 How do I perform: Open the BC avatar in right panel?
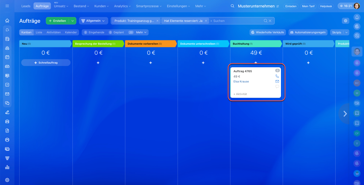pyautogui.click(x=357, y=83)
